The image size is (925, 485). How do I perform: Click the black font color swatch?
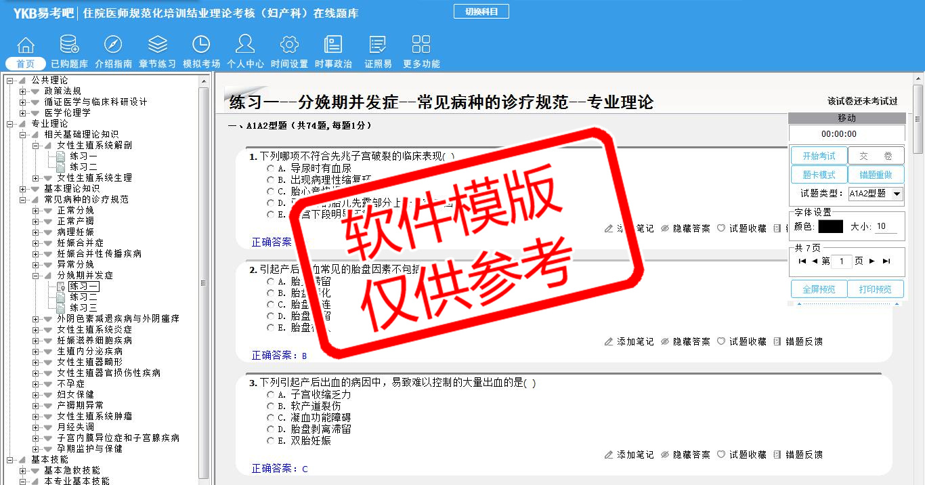pos(830,227)
